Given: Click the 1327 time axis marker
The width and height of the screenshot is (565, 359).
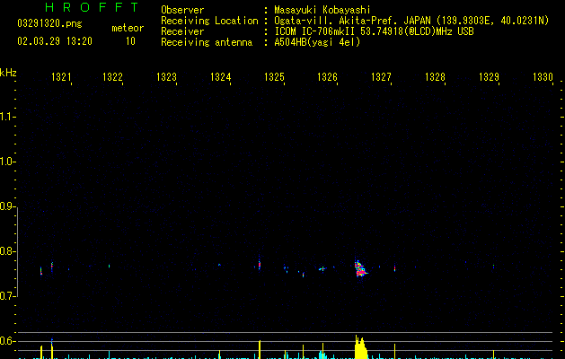Looking at the screenshot, I should click(x=381, y=77).
